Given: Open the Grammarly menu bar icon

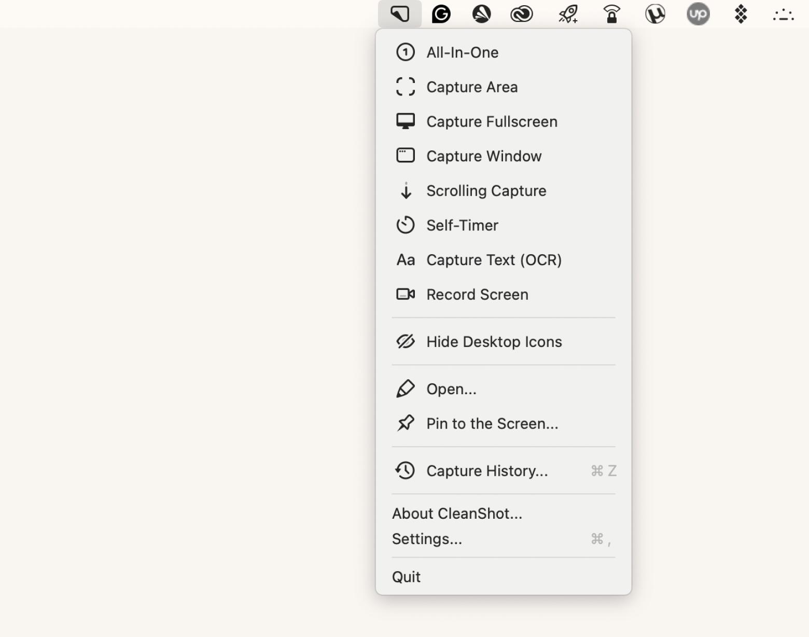Looking at the screenshot, I should point(441,14).
